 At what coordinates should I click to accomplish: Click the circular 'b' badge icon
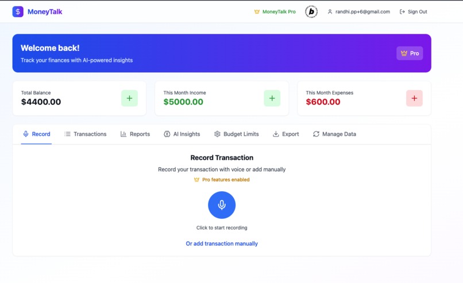(311, 12)
